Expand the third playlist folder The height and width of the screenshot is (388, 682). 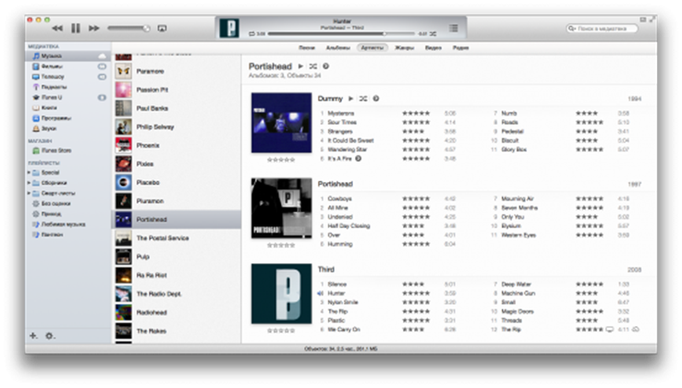point(30,193)
